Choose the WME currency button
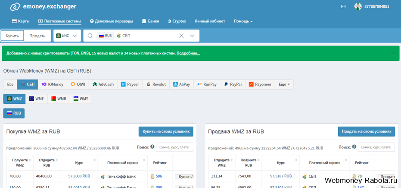The image size is (401, 188). click(37, 99)
